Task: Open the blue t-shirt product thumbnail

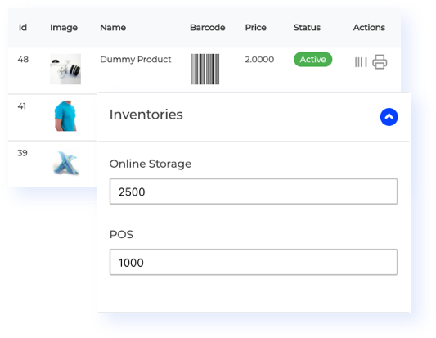Action: 65,116
